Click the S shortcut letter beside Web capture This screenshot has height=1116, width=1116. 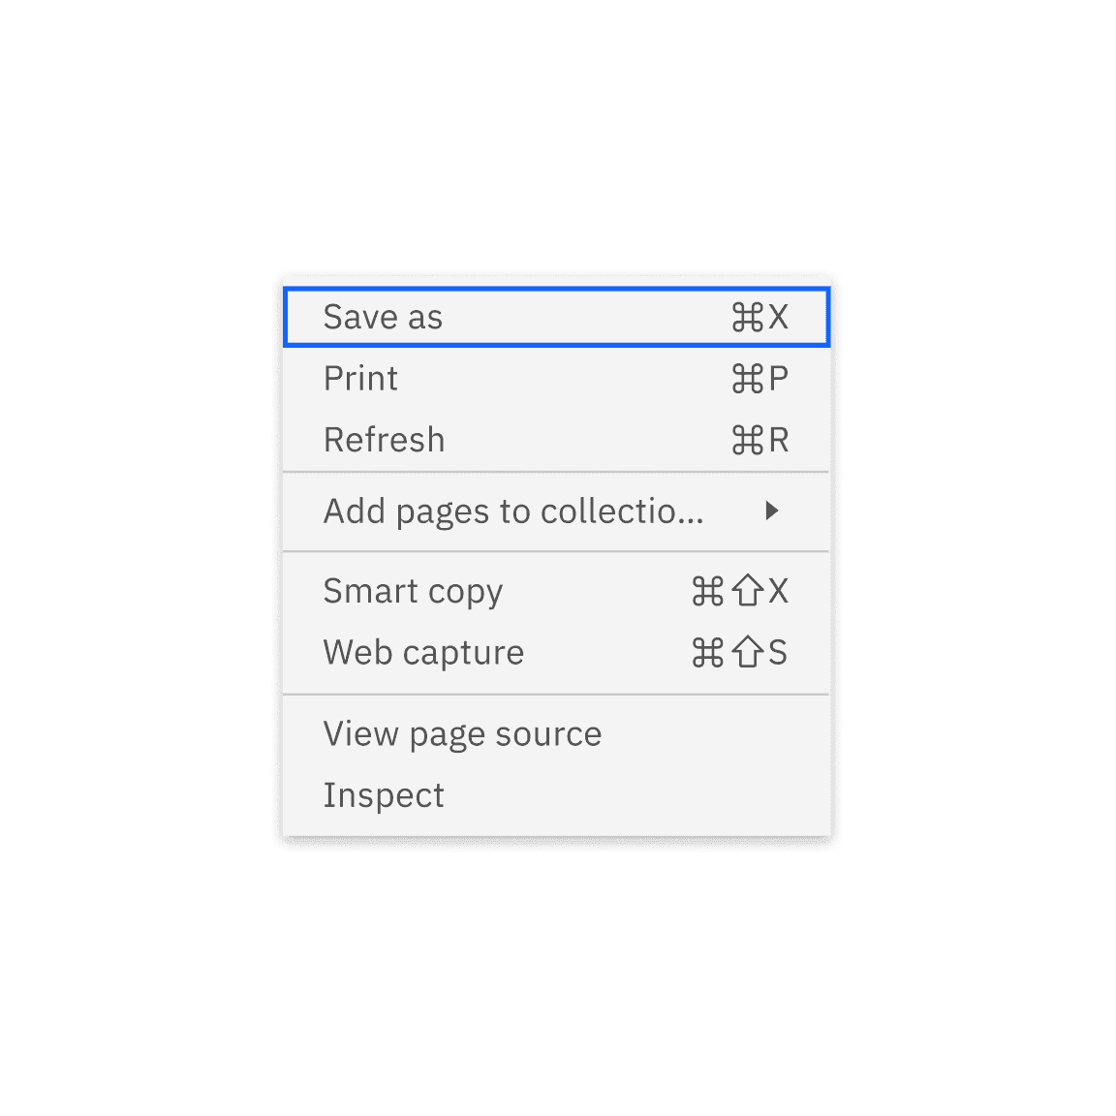click(x=778, y=653)
